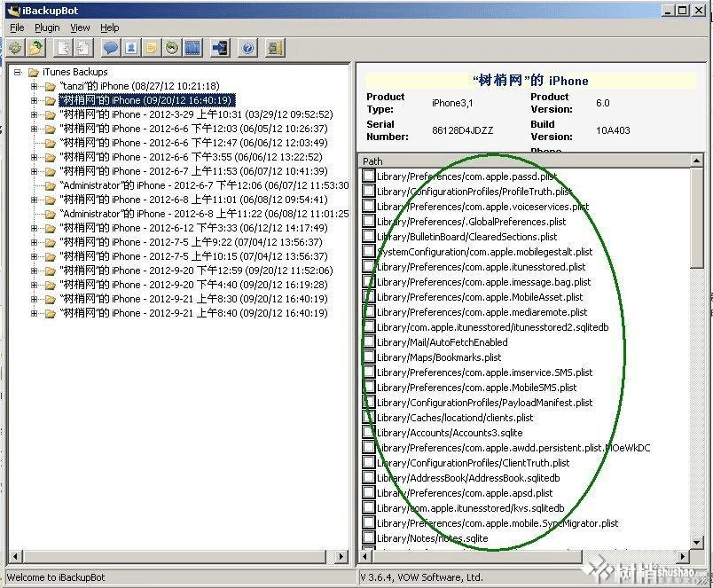713x588 pixels.
Task: Click the file list scroll-down arrow
Action: (x=697, y=542)
